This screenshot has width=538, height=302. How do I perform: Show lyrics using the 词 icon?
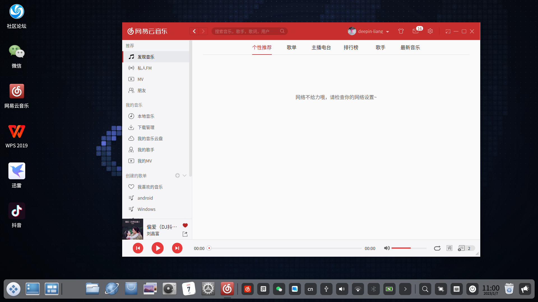[x=449, y=248]
